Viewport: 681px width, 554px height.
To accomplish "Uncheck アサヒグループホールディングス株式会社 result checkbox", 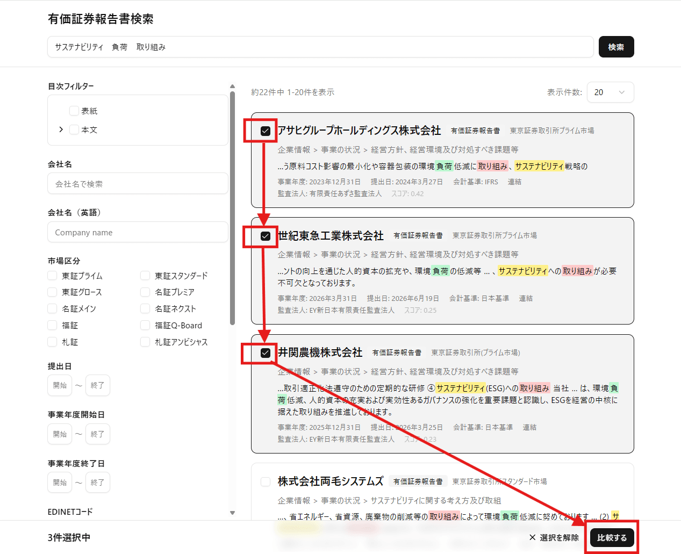I will [x=266, y=131].
